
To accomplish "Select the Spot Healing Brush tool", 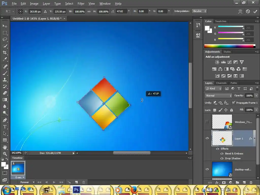I will click(x=5, y=67).
